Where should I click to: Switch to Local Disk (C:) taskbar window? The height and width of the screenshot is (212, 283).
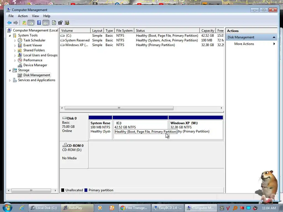44,208
